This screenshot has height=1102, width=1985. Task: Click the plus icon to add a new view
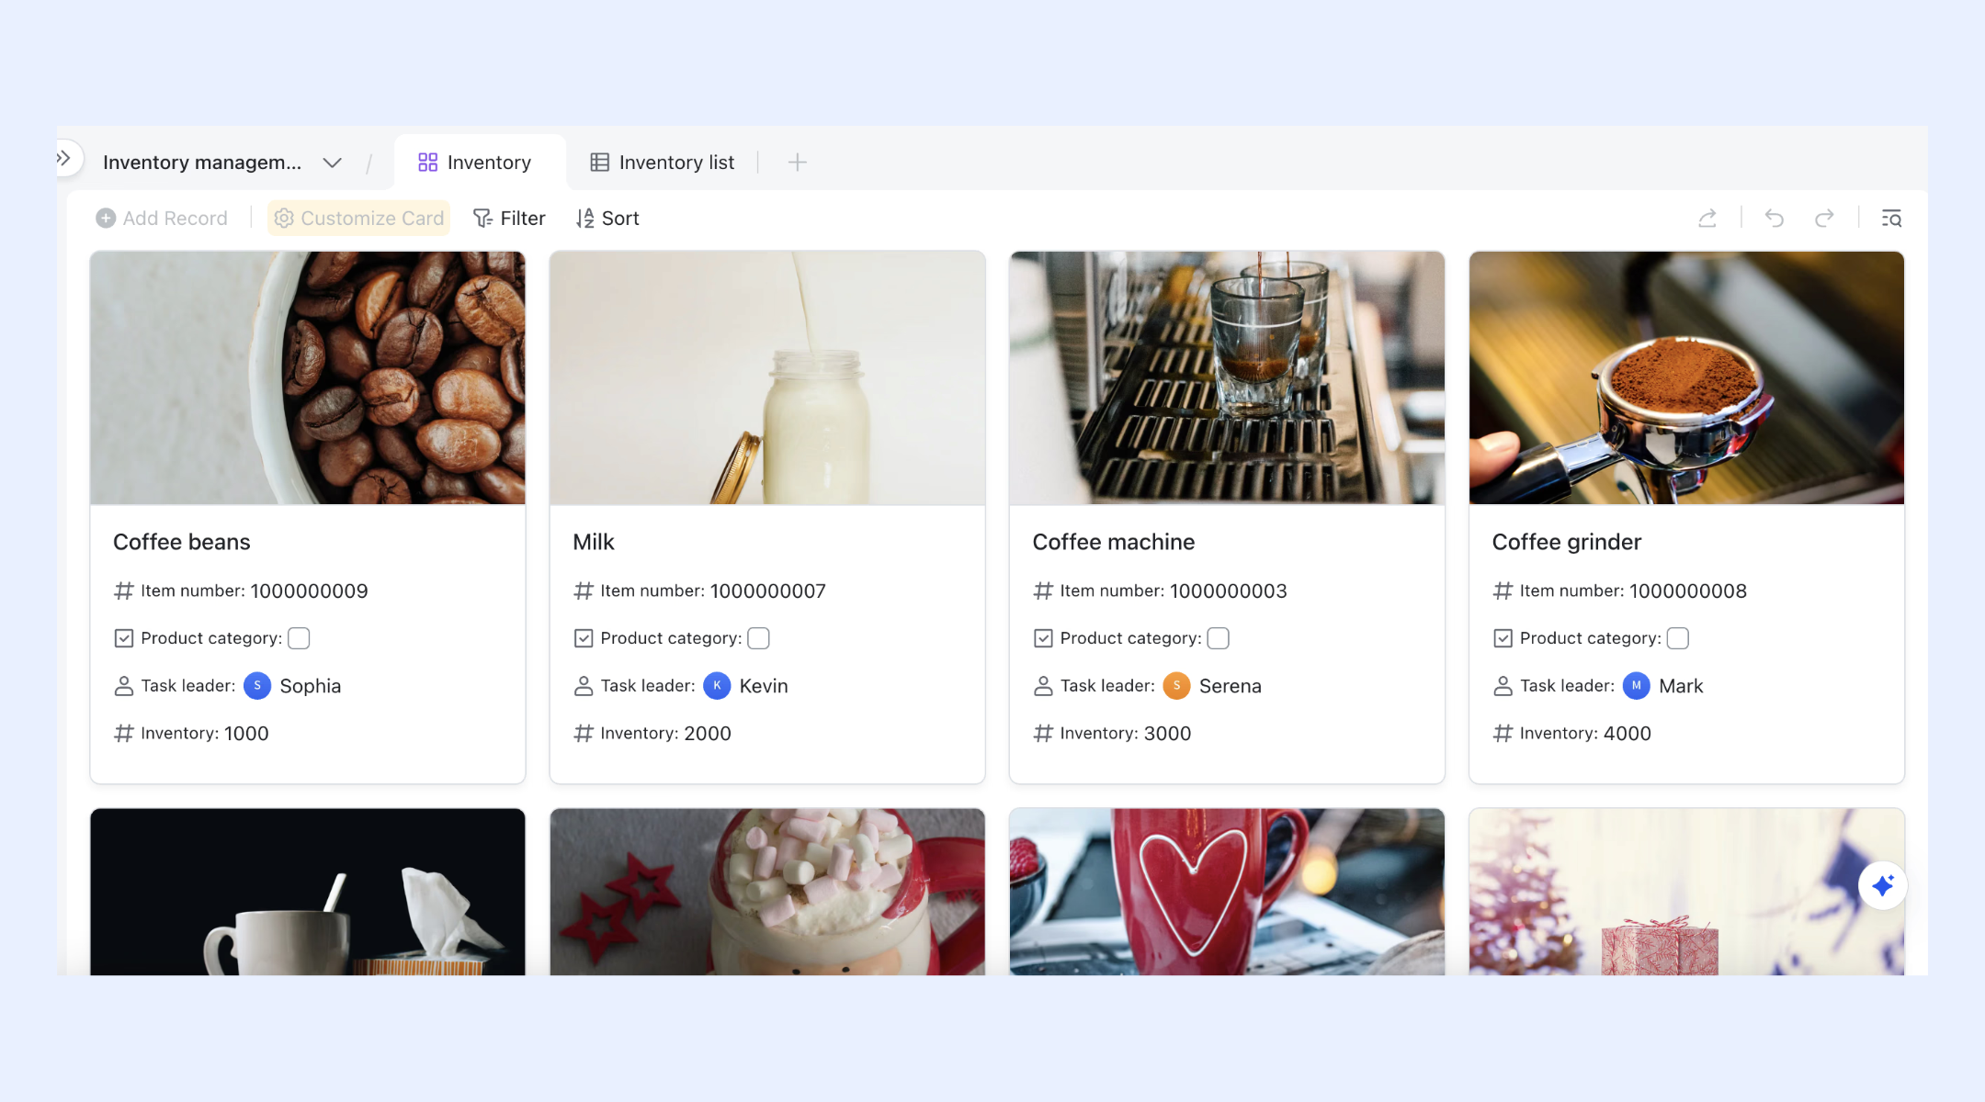coord(798,163)
